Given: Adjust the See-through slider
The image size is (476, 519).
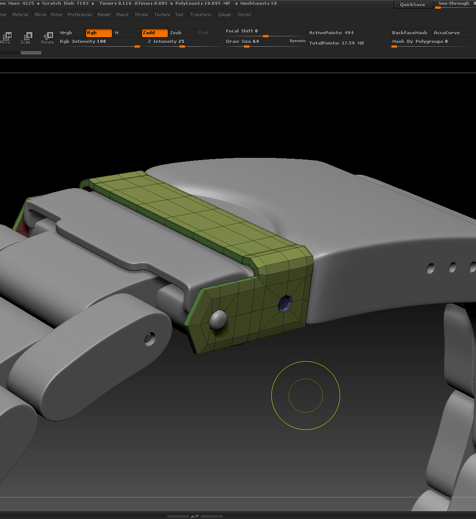Looking at the screenshot, I should (x=455, y=4).
